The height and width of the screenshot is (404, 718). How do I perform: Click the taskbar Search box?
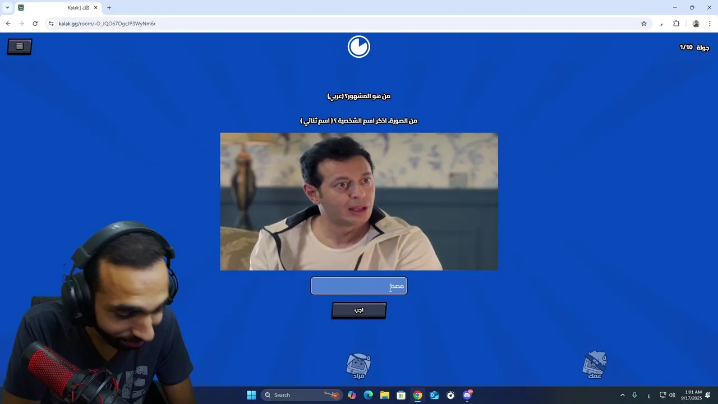tap(302, 395)
